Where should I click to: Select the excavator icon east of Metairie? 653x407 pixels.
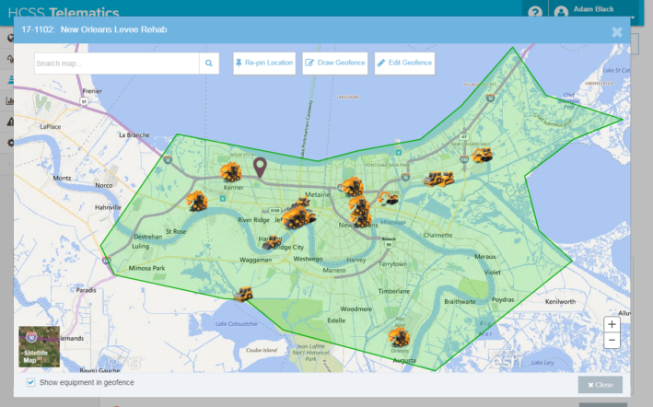point(388,198)
